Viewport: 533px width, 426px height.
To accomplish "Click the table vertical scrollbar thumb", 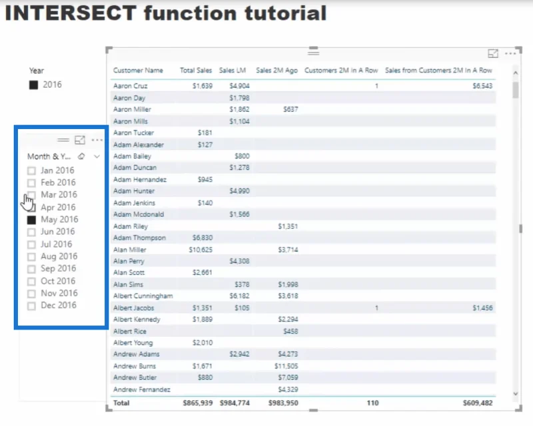I will click(516, 90).
